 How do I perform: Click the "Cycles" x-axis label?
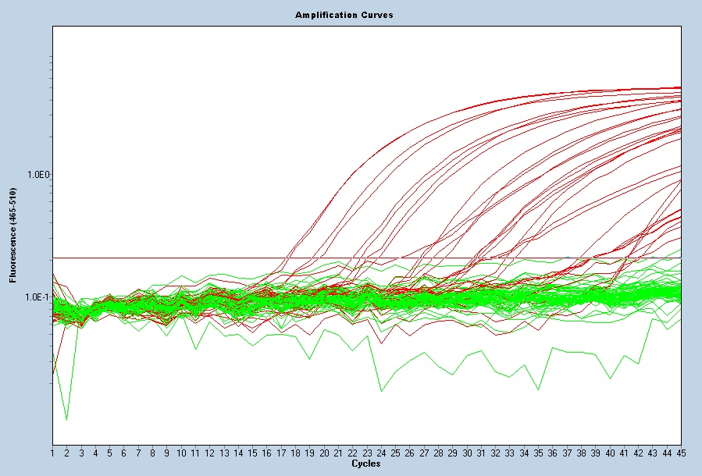point(365,464)
